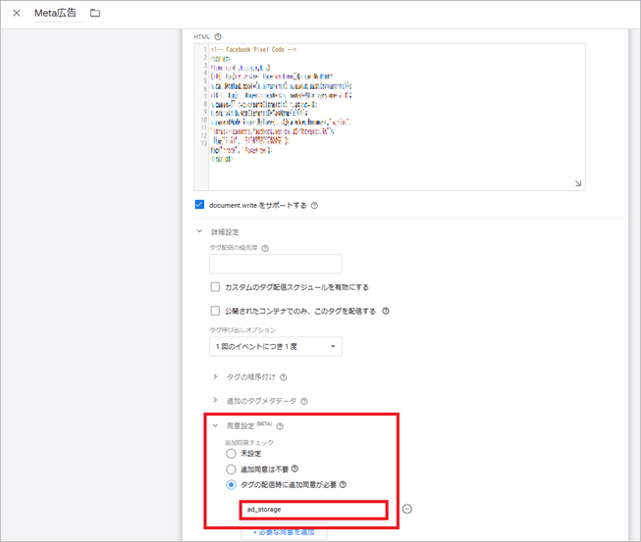This screenshot has height=542, width=641.
Task: Click the folder icon beside the tag name
Action: point(95,14)
